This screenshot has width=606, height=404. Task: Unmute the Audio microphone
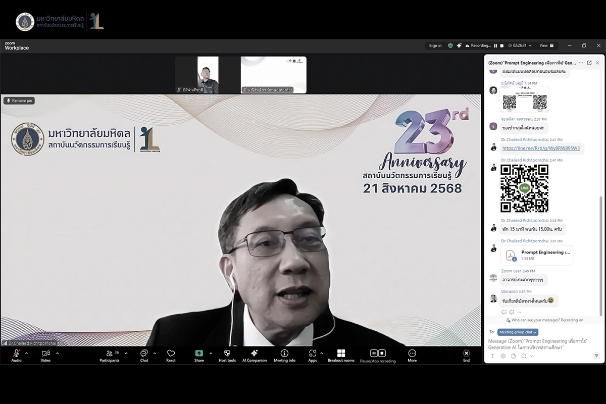click(16, 353)
